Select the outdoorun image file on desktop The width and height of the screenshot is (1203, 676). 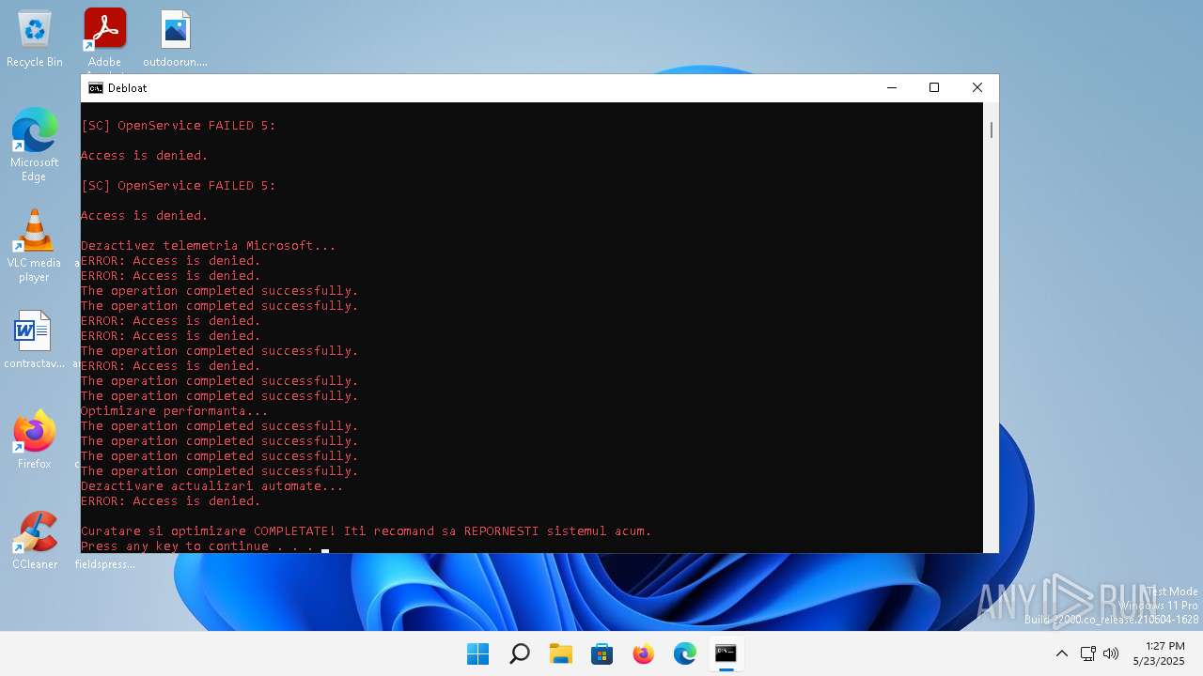(x=176, y=38)
